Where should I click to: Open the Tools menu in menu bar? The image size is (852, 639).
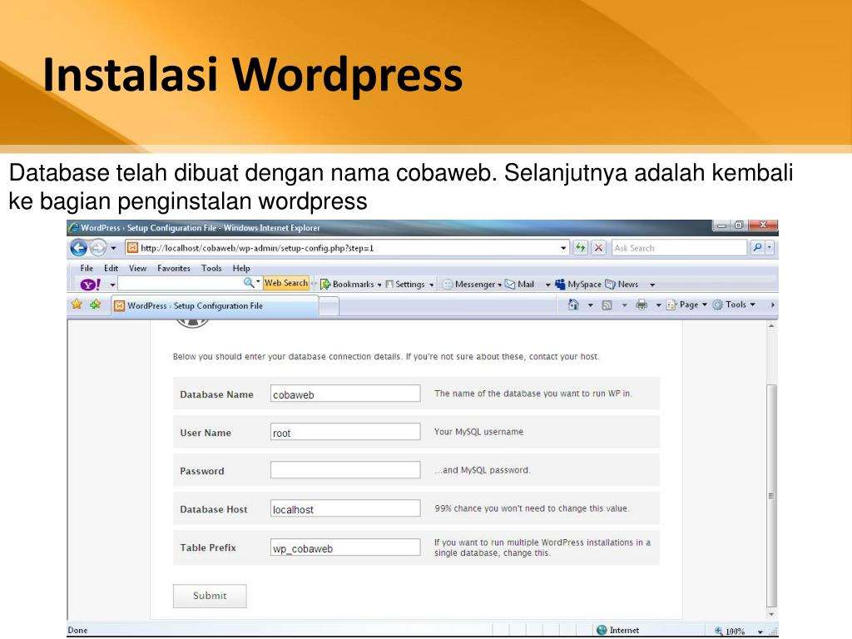coord(211,269)
